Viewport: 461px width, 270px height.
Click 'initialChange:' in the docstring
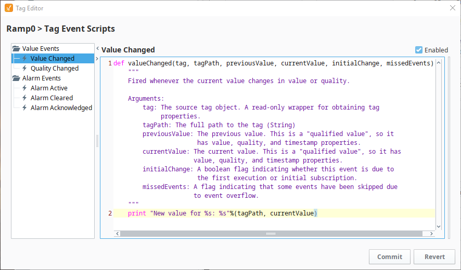[168, 169]
